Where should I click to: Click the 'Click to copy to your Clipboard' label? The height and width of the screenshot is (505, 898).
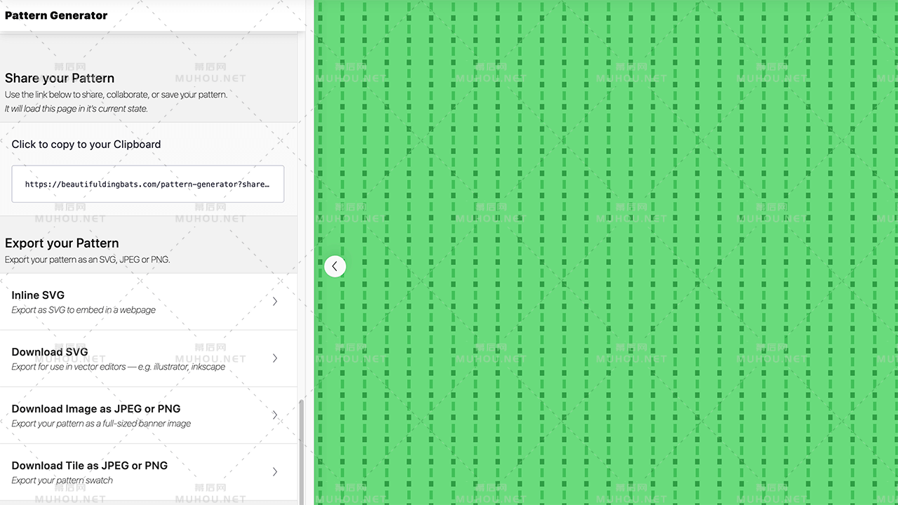click(86, 144)
